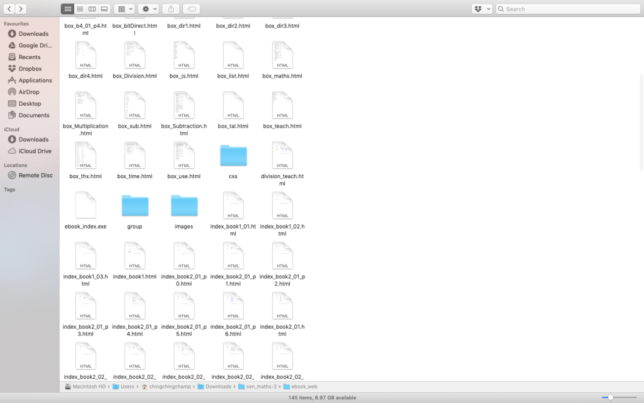This screenshot has height=403, width=644.
Task: Open Applications from the sidebar
Action: click(35, 81)
